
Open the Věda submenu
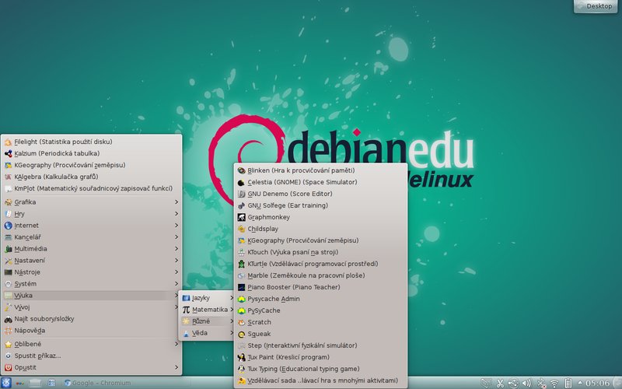point(207,333)
